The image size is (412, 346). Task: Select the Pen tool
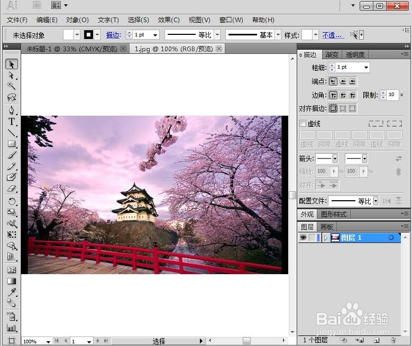12,110
